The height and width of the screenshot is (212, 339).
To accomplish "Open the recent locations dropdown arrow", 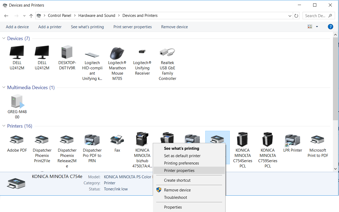I will [x=24, y=16].
